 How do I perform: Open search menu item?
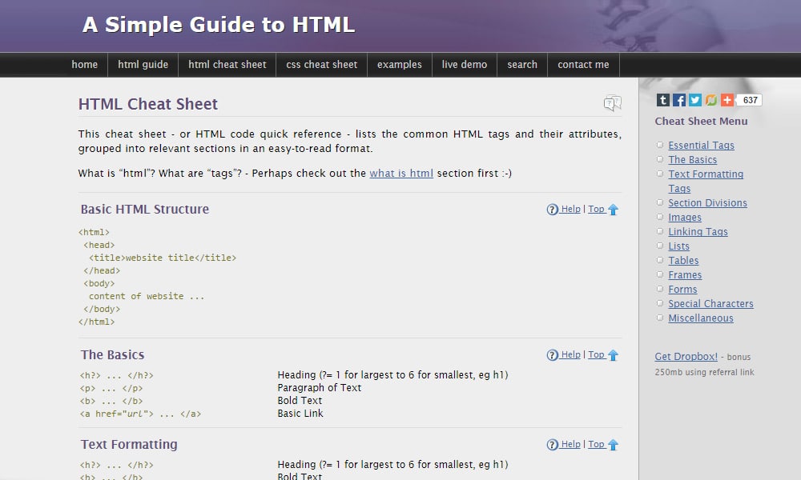tap(522, 65)
